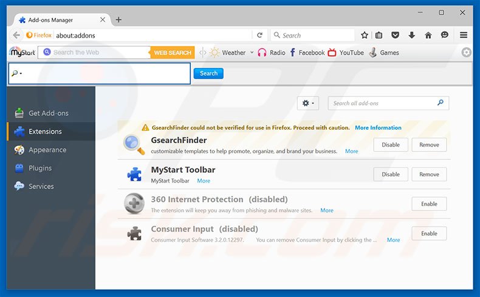Image resolution: width=480 pixels, height=297 pixels.
Task: Click the chat smiley icon in toolbar
Action: [445, 35]
